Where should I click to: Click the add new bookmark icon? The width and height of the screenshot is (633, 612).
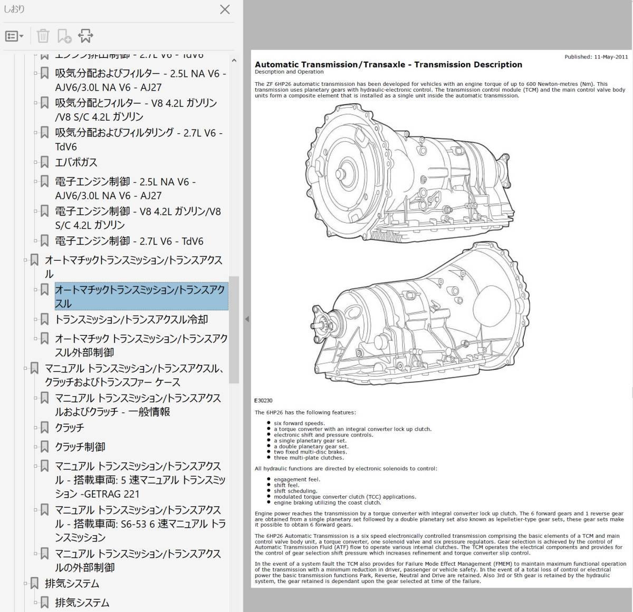point(64,36)
